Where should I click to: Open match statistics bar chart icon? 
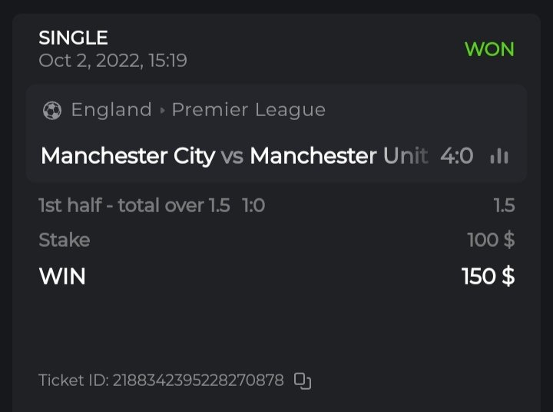pyautogui.click(x=499, y=156)
